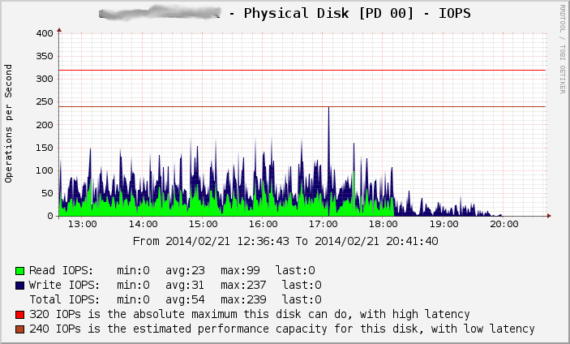The width and height of the screenshot is (570, 344).
Task: Click the Total IOPS 'avg:54' value
Action: point(185,299)
